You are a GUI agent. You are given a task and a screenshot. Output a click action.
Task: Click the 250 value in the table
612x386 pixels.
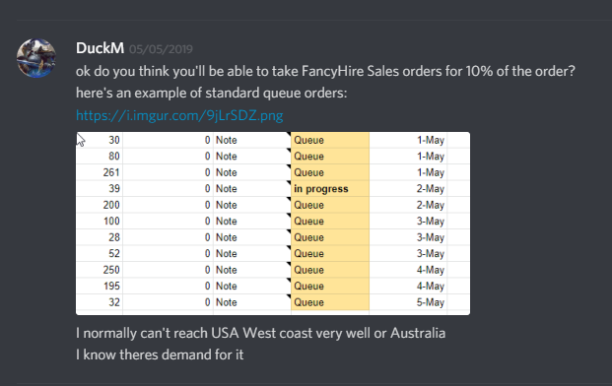click(x=111, y=270)
